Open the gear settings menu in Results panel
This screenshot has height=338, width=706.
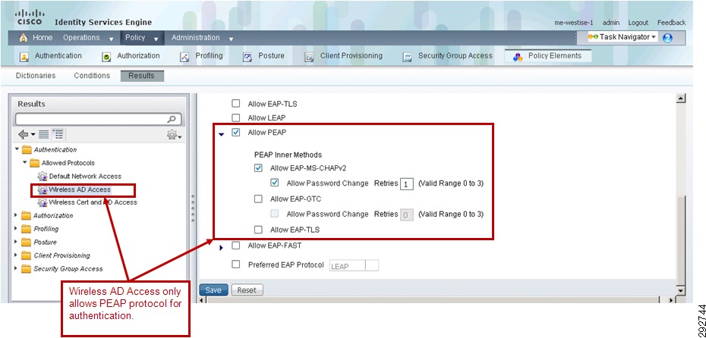[x=174, y=134]
